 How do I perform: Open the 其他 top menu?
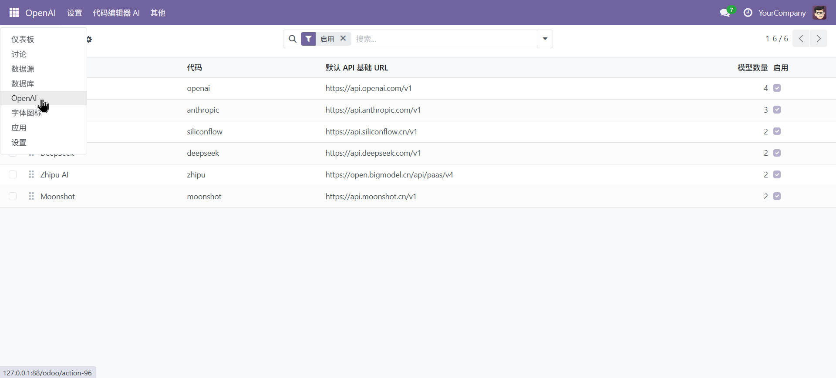pyautogui.click(x=158, y=13)
